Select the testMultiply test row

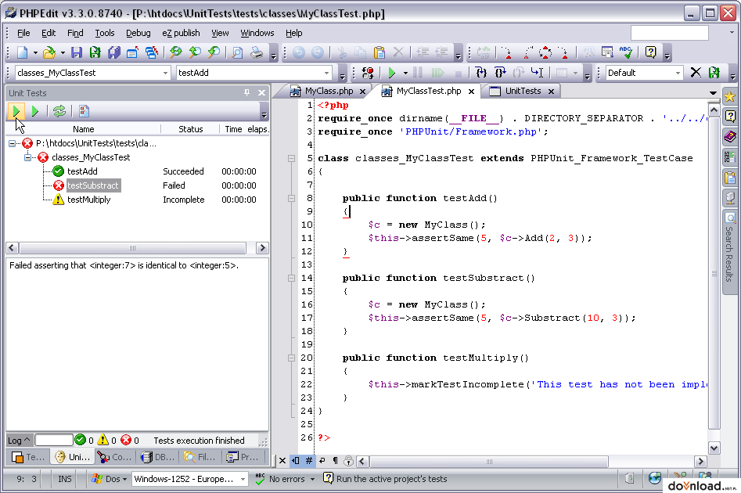click(137, 200)
